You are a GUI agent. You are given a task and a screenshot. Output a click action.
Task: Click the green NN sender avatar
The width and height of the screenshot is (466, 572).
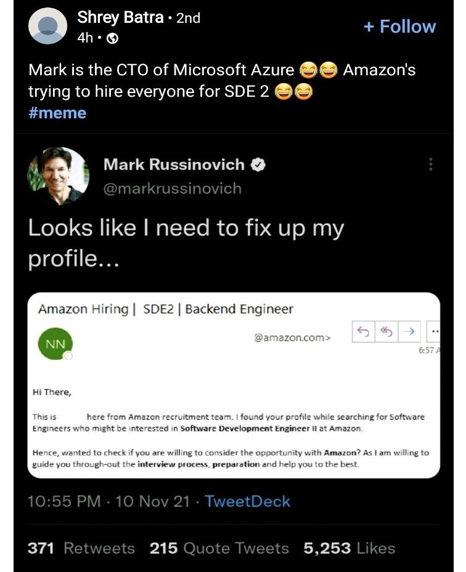(x=55, y=345)
